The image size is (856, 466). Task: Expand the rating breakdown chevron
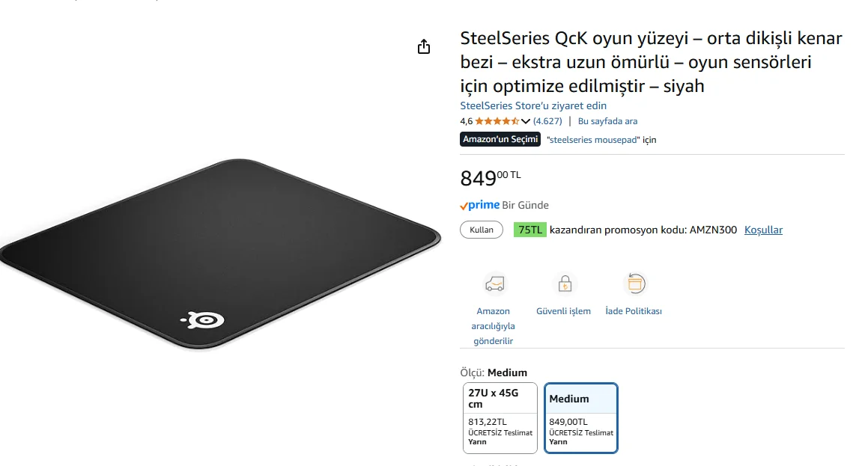tap(526, 121)
